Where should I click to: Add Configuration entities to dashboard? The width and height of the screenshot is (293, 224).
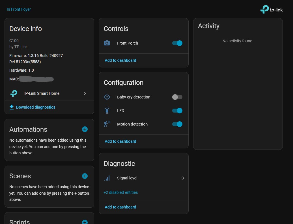tap(120, 141)
